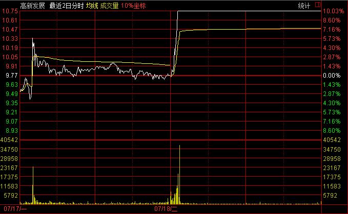The image size is (348, 214).
Task: Click the 8.93 price axis label
Action: click(12, 130)
